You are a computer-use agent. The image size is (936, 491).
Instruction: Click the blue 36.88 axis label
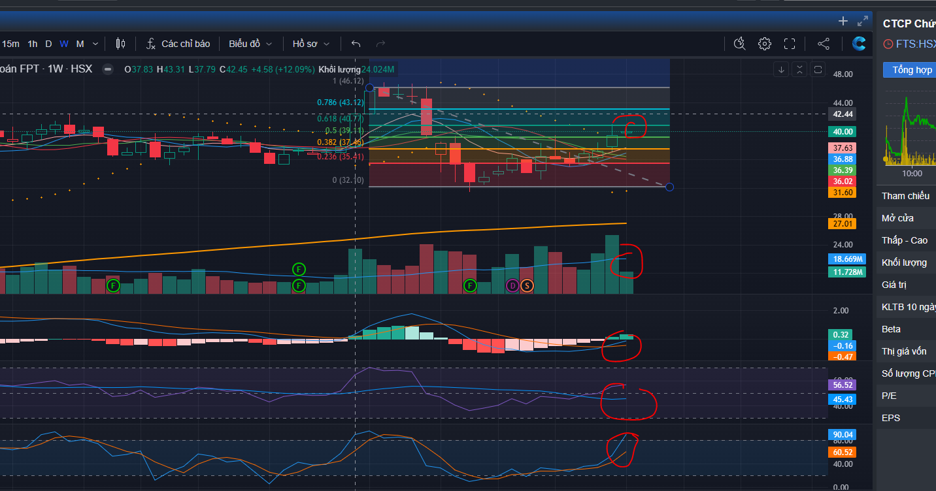[x=841, y=159]
